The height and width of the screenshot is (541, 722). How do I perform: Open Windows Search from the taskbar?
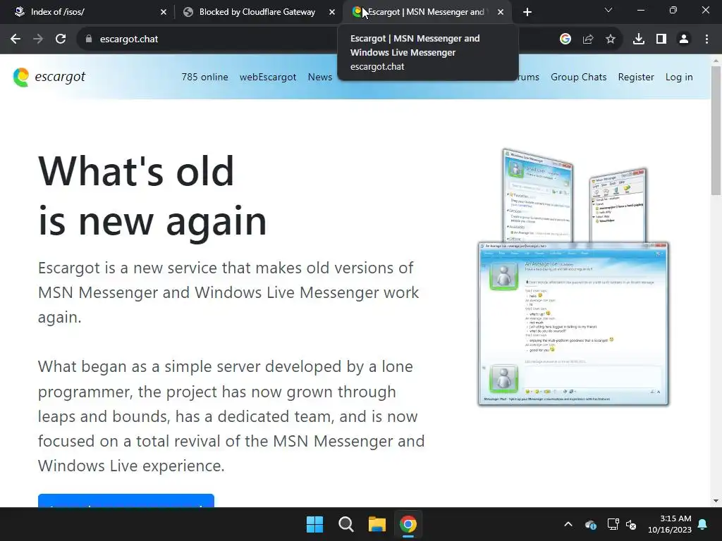coord(345,524)
